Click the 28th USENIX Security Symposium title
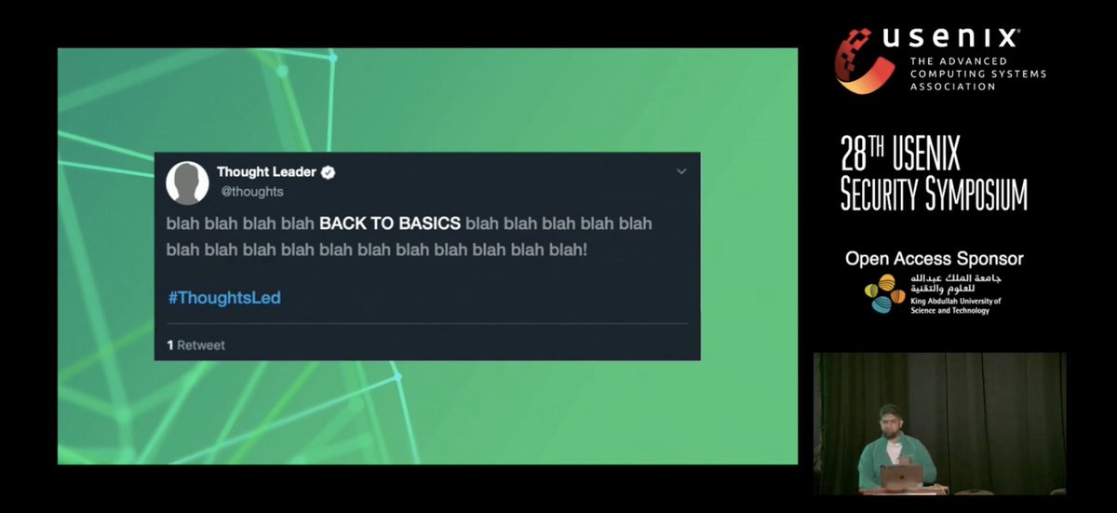The height and width of the screenshot is (513, 1117). pos(934,172)
